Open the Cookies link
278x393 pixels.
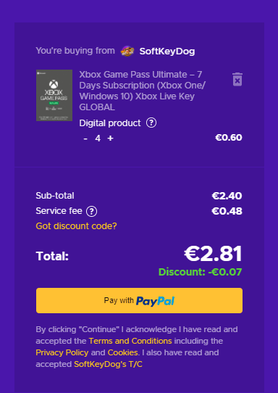pos(122,352)
